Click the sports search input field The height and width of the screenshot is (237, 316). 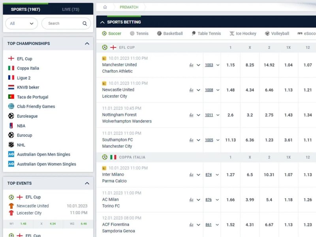(63, 24)
